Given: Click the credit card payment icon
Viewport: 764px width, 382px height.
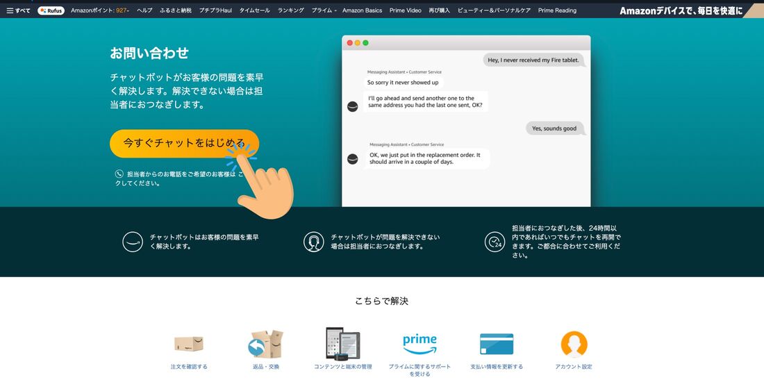Looking at the screenshot, I should (x=497, y=344).
